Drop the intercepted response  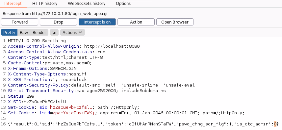[x=59, y=22]
